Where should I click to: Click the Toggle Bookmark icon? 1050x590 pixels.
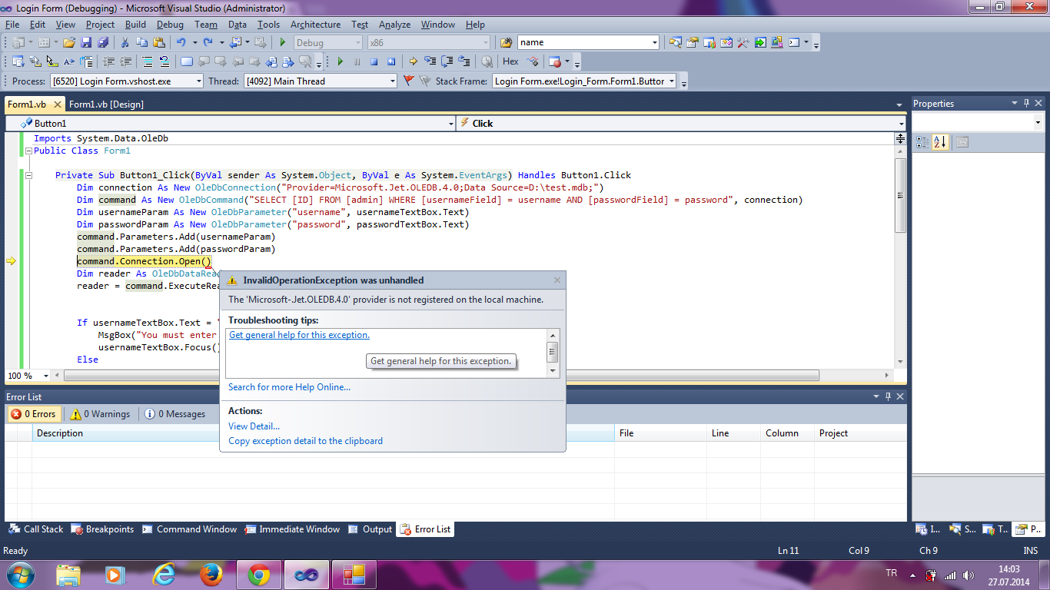(x=187, y=61)
